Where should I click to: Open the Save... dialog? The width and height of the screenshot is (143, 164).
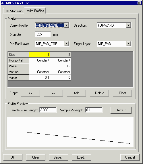59,157
